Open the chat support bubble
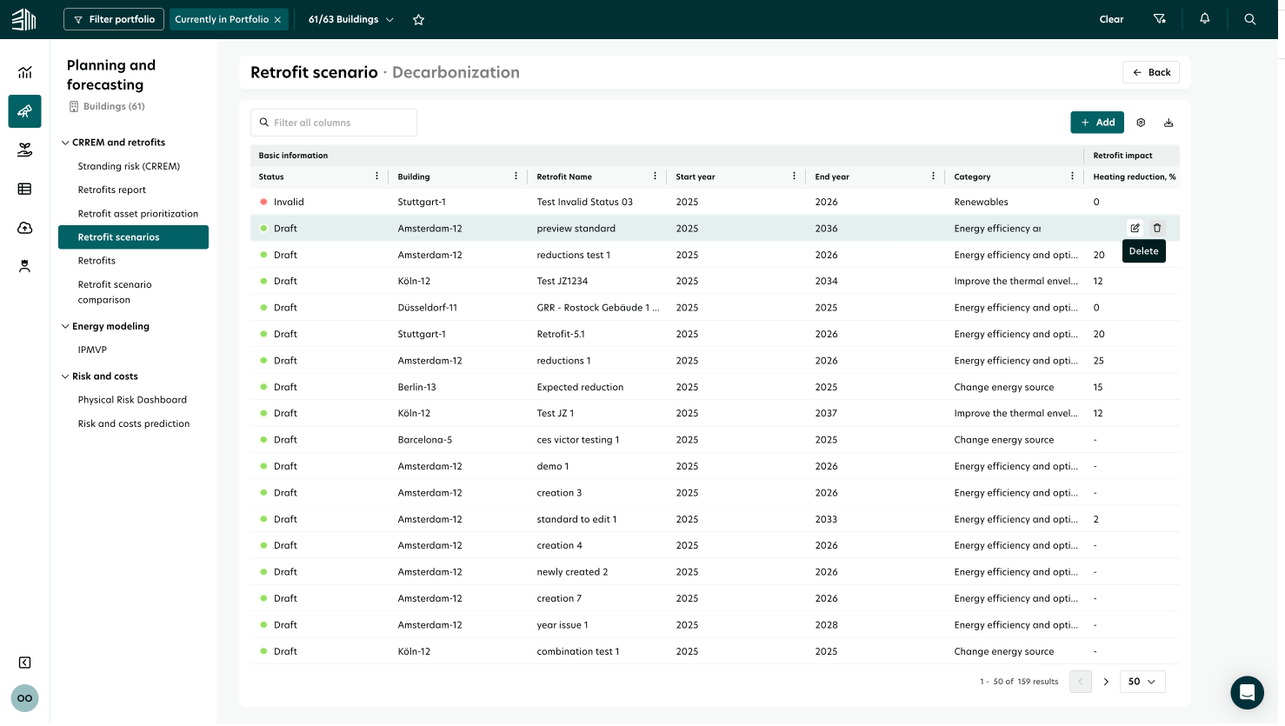Image resolution: width=1285 pixels, height=726 pixels. (x=1247, y=693)
